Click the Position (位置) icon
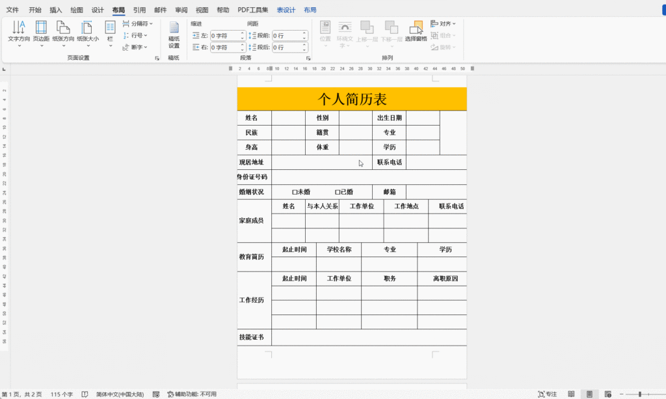666x399 pixels. click(325, 33)
